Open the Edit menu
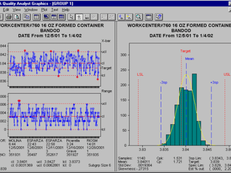 [x=6, y=10]
